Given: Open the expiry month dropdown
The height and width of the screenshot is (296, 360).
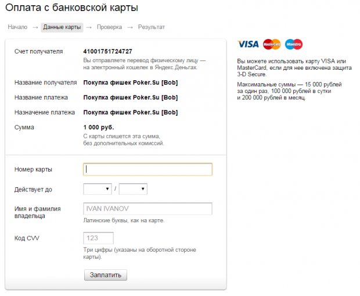Looking at the screenshot, I should pos(98,189).
